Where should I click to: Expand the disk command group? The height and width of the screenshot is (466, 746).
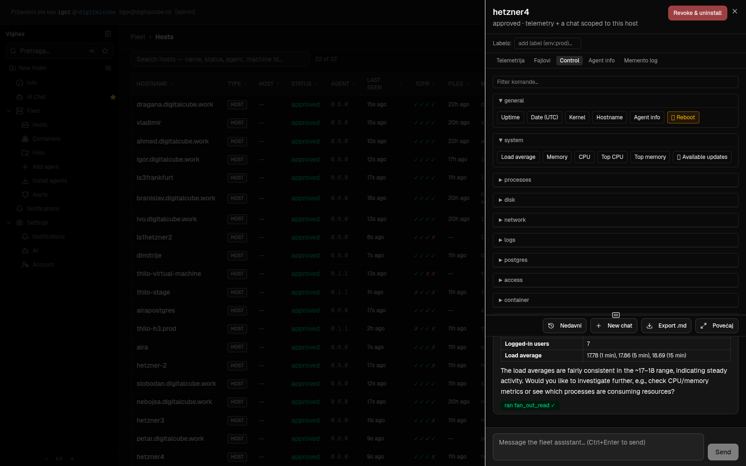pos(615,200)
